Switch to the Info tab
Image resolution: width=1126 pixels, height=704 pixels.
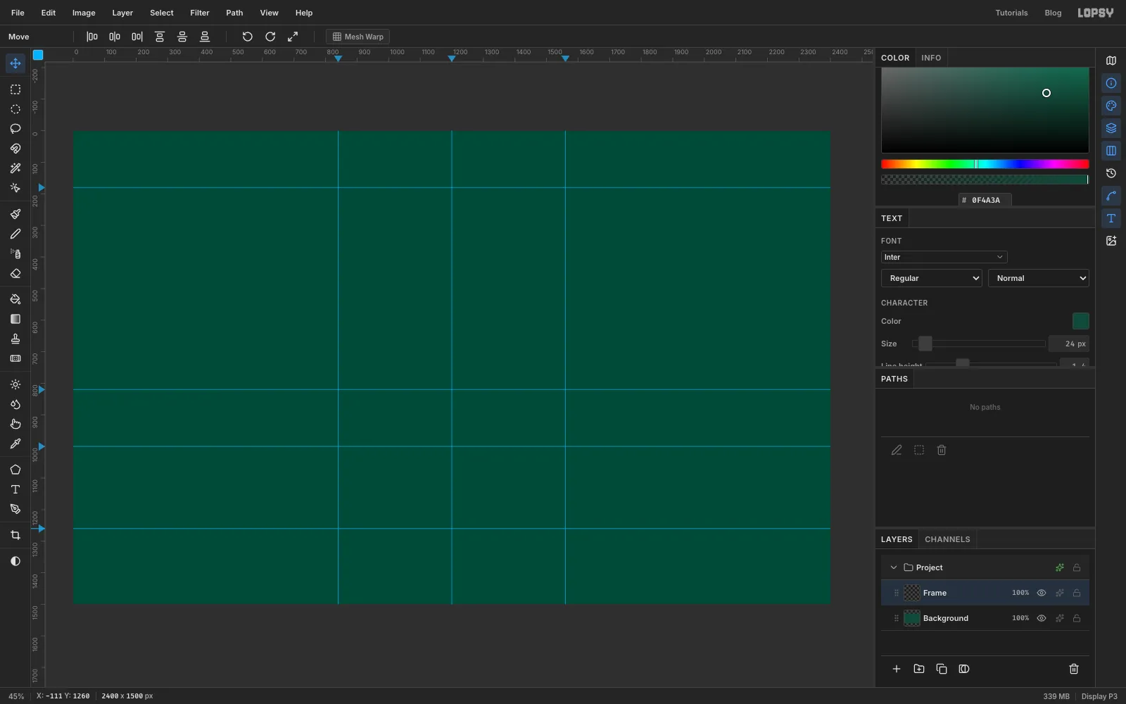[931, 58]
